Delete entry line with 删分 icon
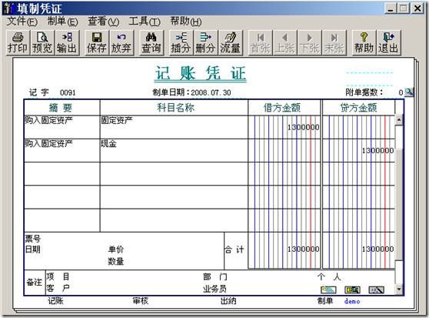 click(x=205, y=42)
